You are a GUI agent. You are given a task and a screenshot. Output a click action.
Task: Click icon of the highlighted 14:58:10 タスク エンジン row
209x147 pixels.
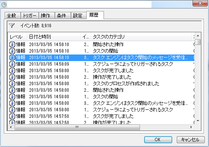tap(12, 58)
